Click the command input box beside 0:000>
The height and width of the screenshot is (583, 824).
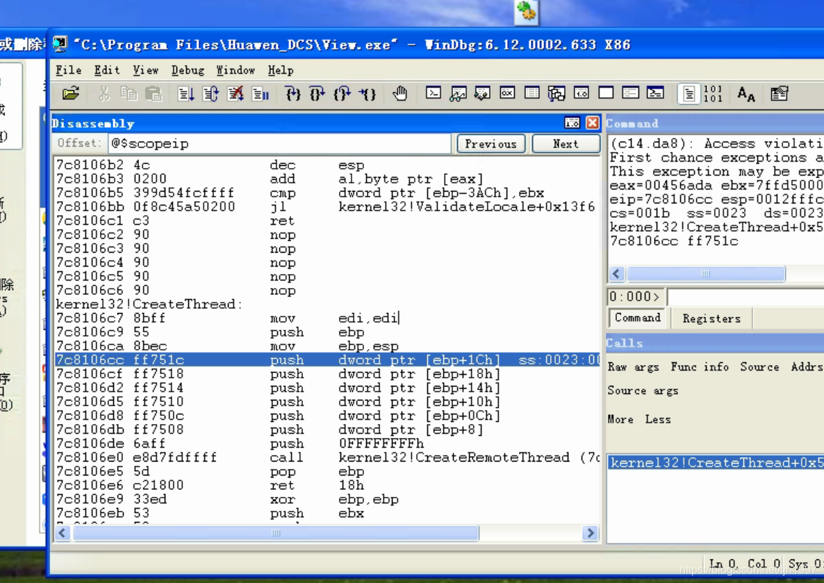click(745, 297)
